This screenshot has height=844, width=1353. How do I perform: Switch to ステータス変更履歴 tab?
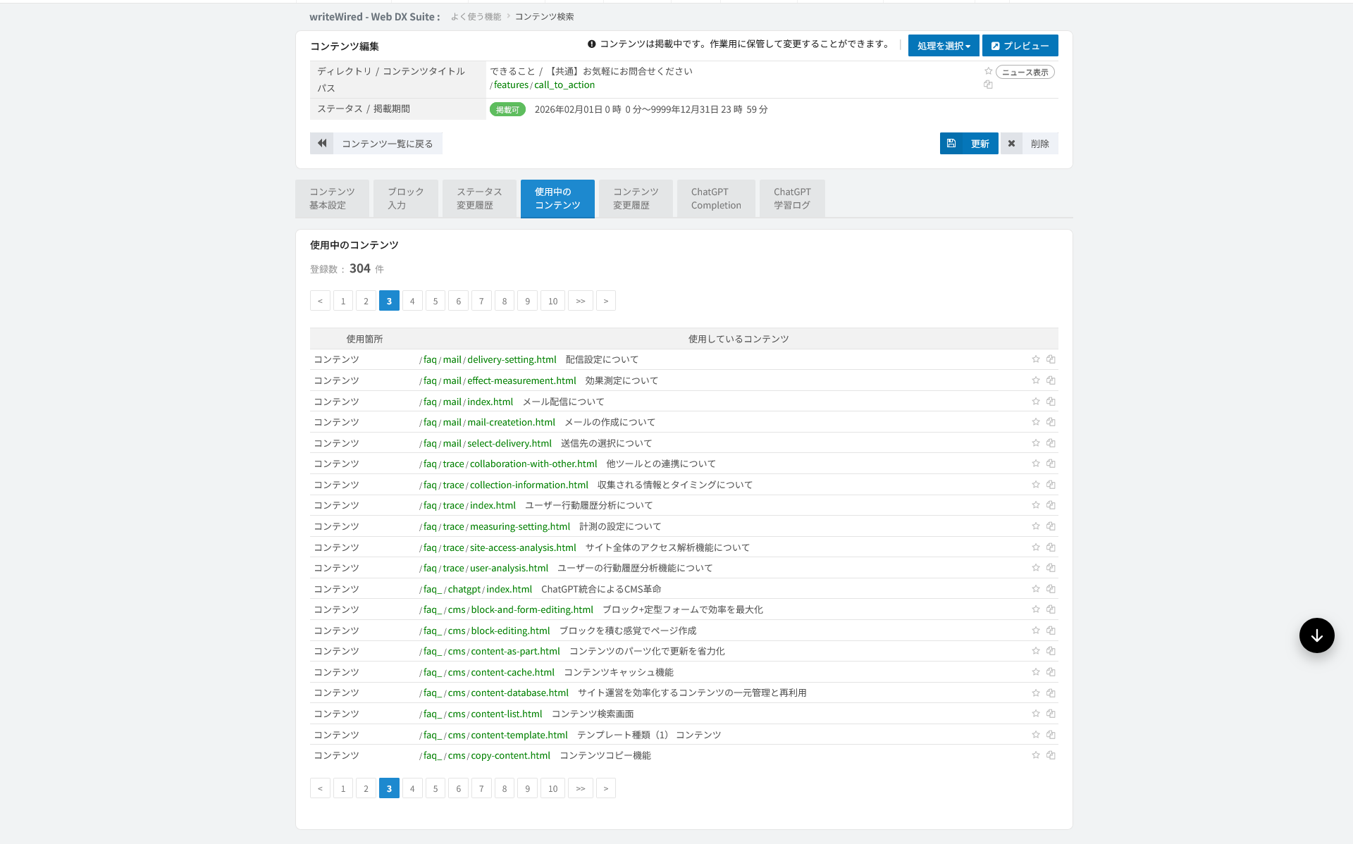(x=479, y=199)
